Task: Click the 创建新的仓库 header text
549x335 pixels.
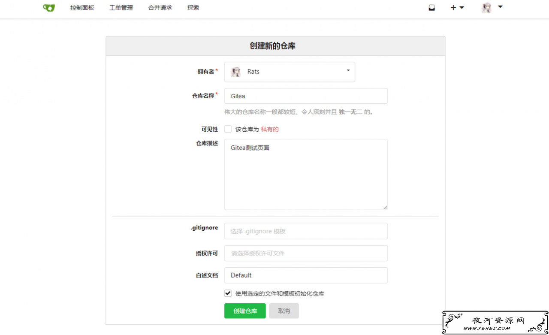Action: pyautogui.click(x=273, y=46)
